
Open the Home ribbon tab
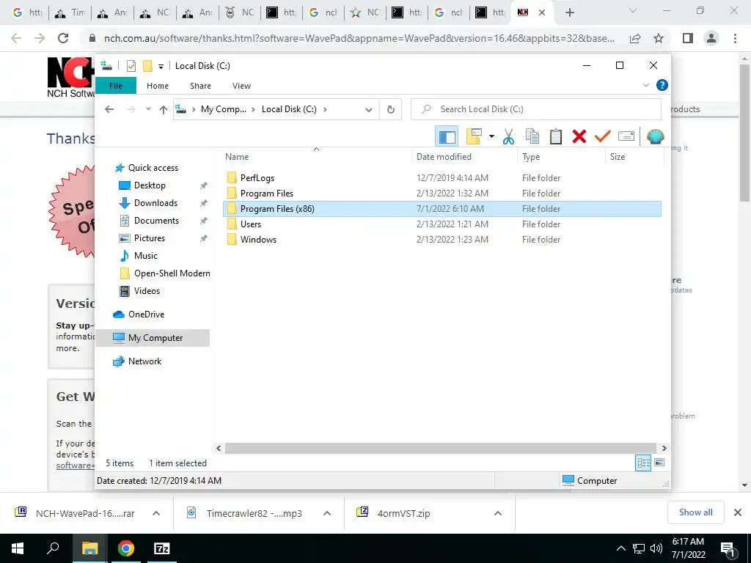point(158,86)
